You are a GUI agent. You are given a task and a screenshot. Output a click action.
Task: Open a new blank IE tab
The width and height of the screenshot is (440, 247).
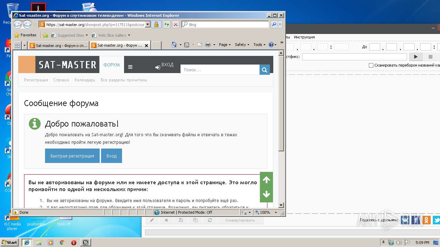click(156, 45)
